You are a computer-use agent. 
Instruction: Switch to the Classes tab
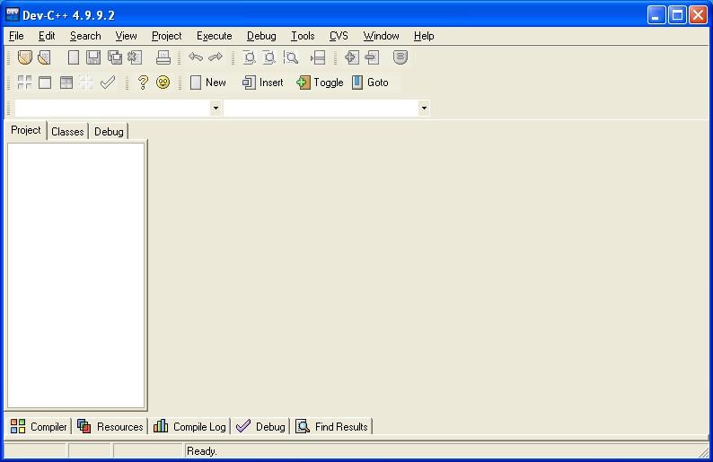(67, 132)
